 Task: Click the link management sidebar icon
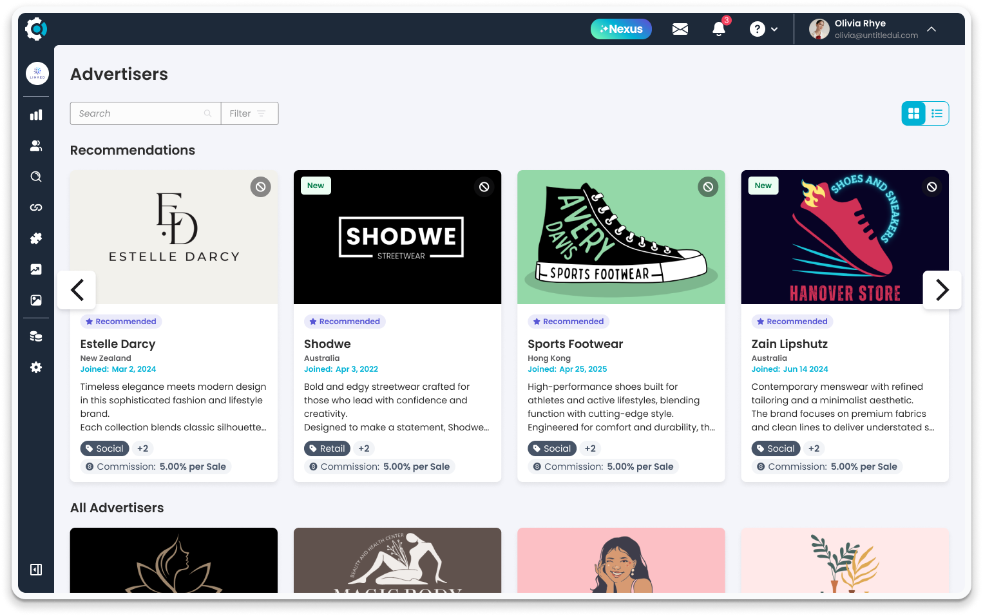click(x=36, y=207)
